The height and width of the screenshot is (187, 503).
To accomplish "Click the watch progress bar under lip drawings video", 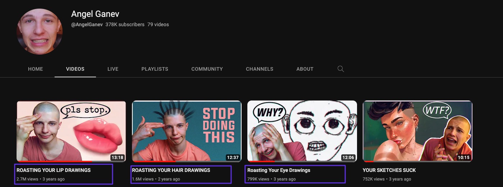I will click(x=71, y=161).
